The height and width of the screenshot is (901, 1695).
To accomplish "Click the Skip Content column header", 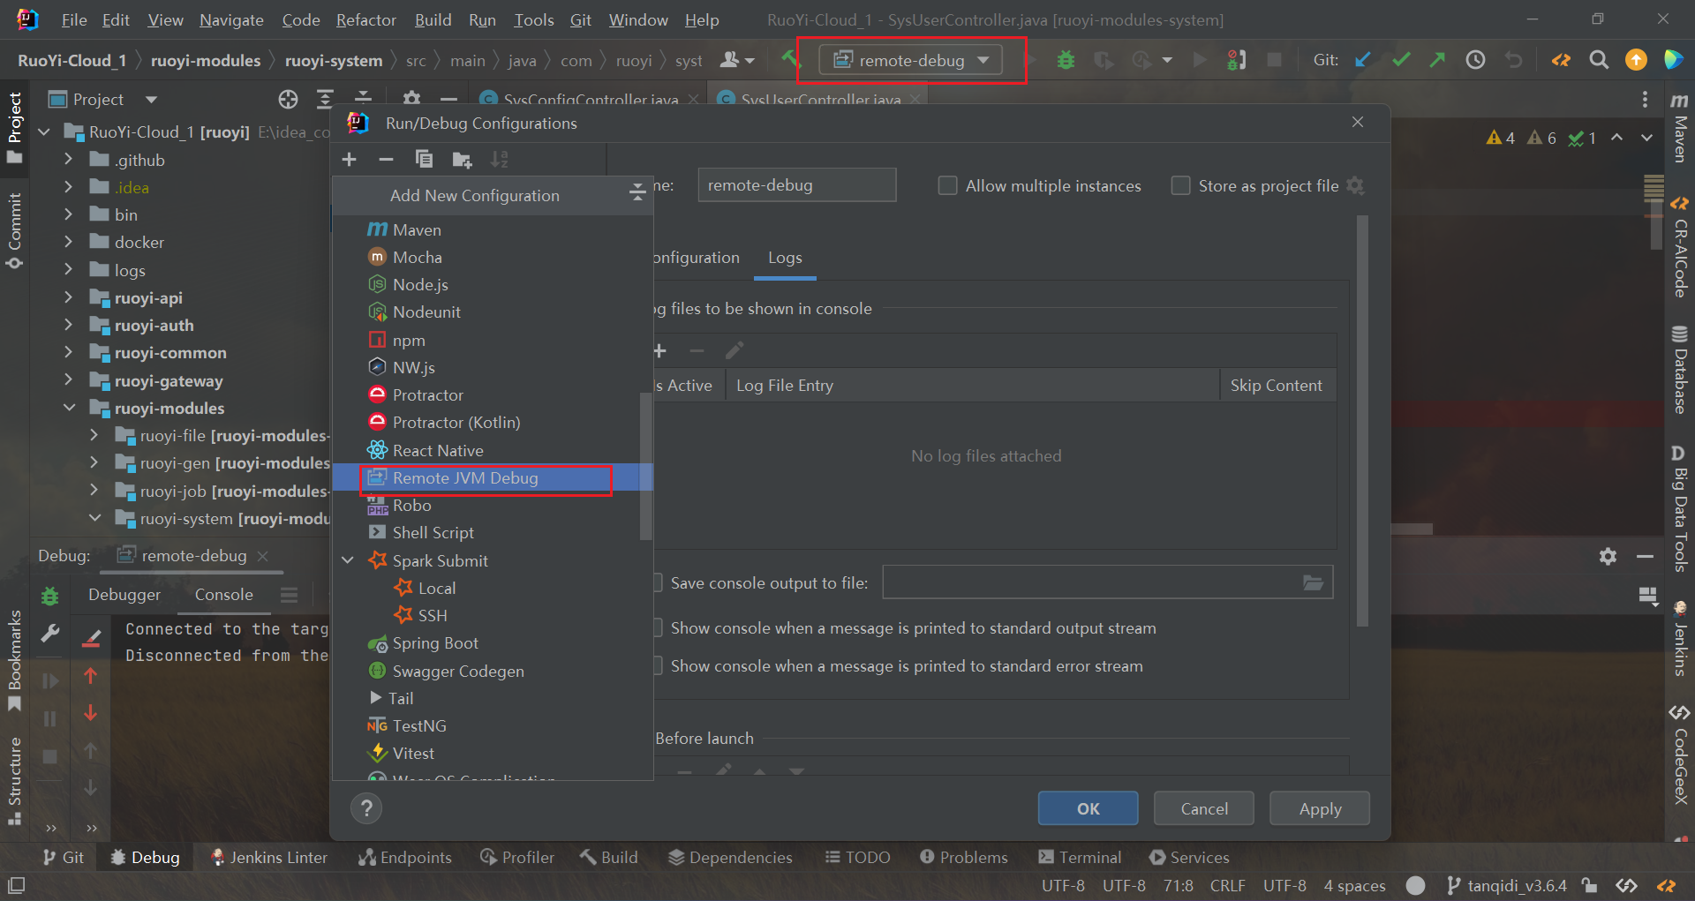I will coord(1276,386).
